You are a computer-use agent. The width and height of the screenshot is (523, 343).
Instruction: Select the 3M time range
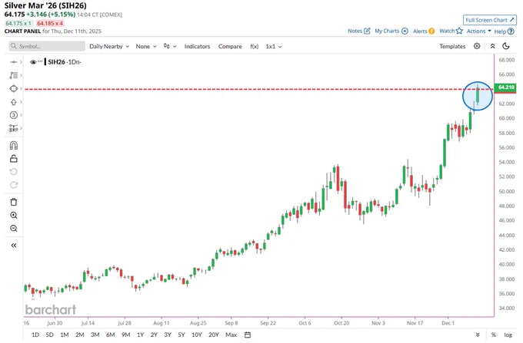95,335
